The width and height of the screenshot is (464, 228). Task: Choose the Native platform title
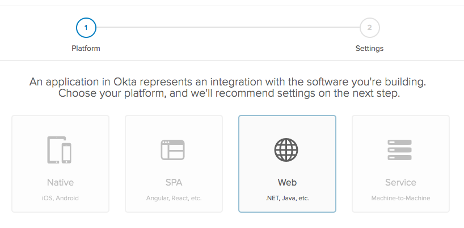click(60, 183)
